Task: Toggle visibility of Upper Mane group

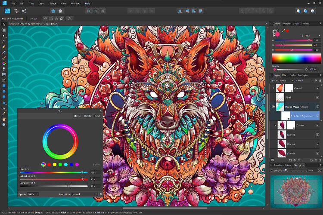Action: [318, 107]
